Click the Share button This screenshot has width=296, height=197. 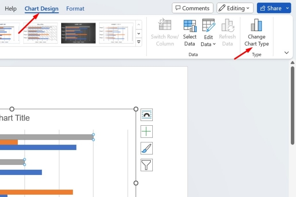coord(271,8)
